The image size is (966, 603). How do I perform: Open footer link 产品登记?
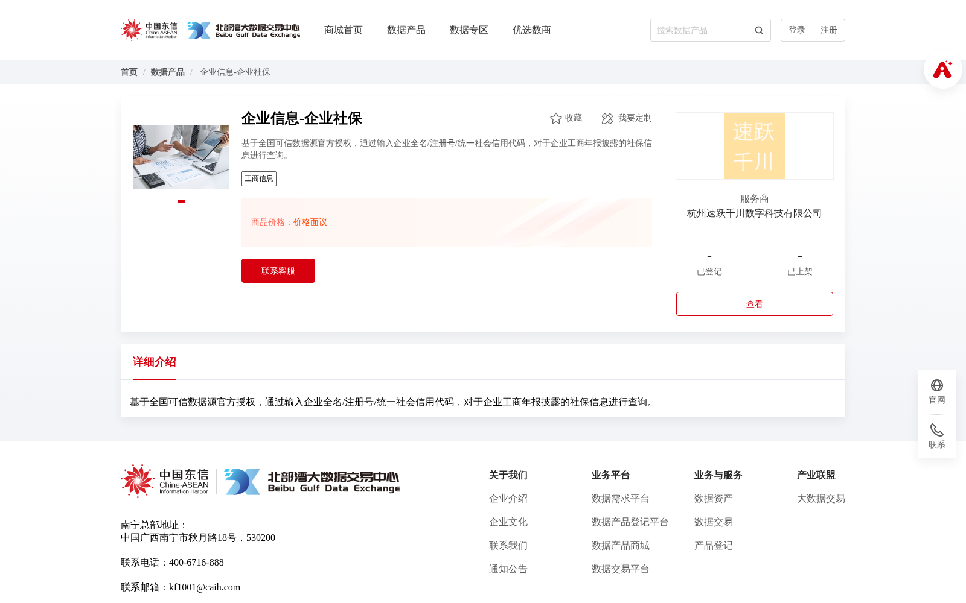[x=714, y=546]
